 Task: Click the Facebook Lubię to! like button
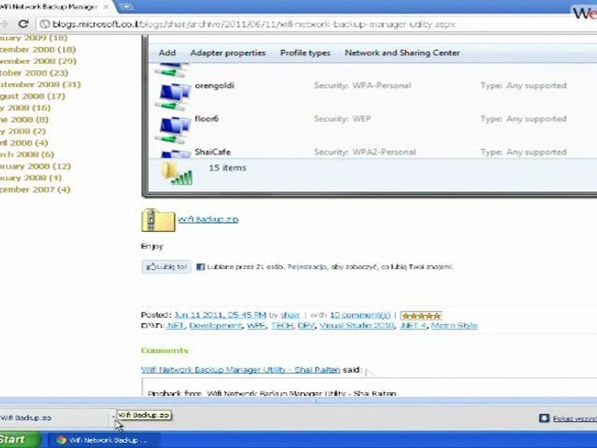(167, 267)
